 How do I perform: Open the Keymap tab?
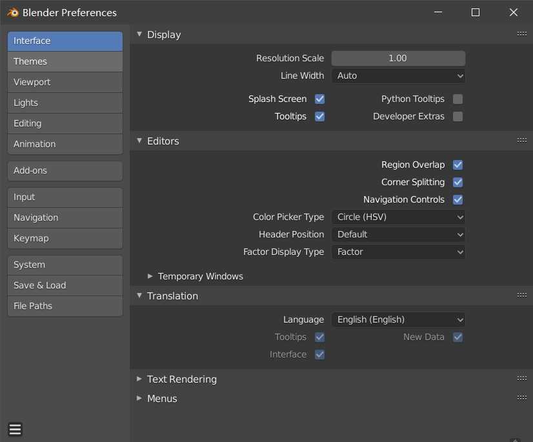point(65,238)
